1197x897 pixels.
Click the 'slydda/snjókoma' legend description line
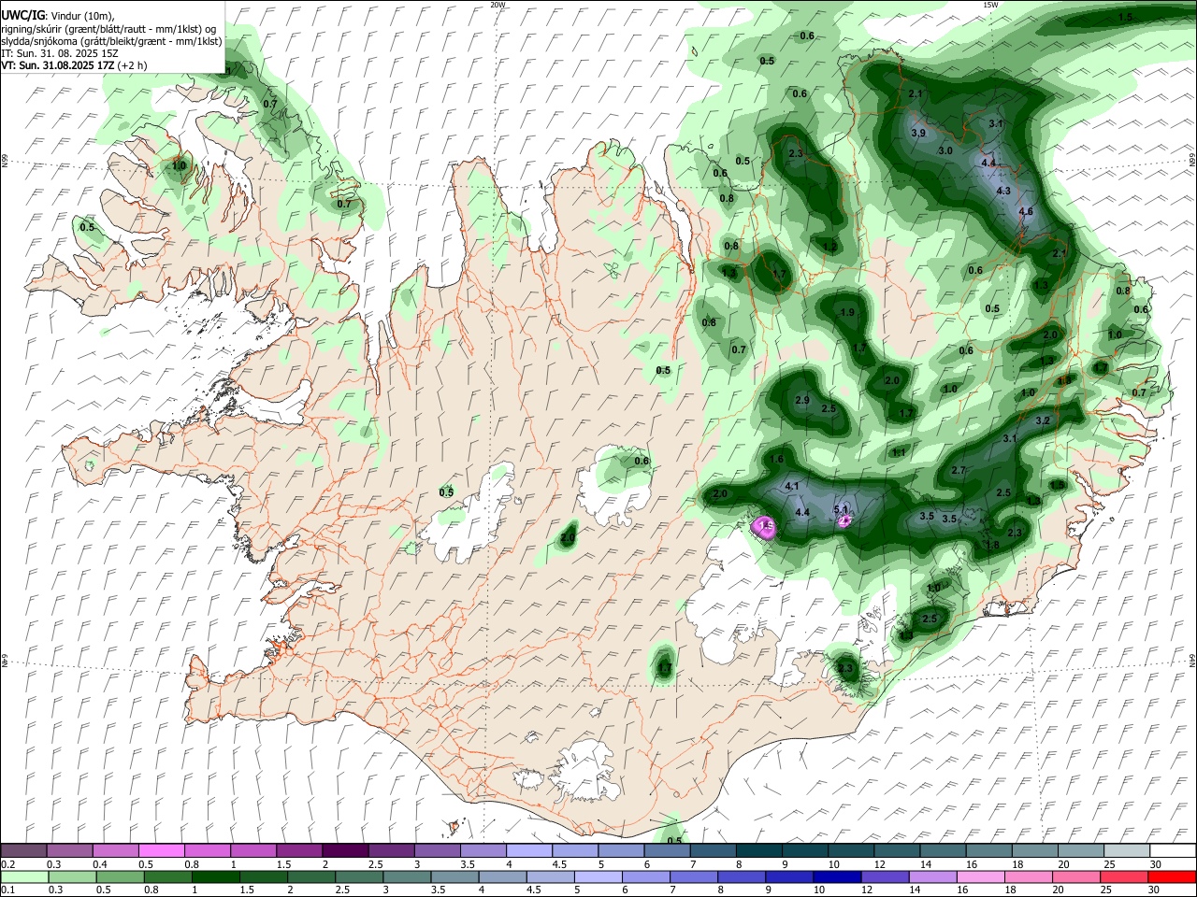click(111, 41)
